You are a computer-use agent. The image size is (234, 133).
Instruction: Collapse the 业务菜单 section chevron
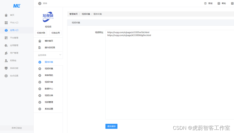(x=60, y=55)
